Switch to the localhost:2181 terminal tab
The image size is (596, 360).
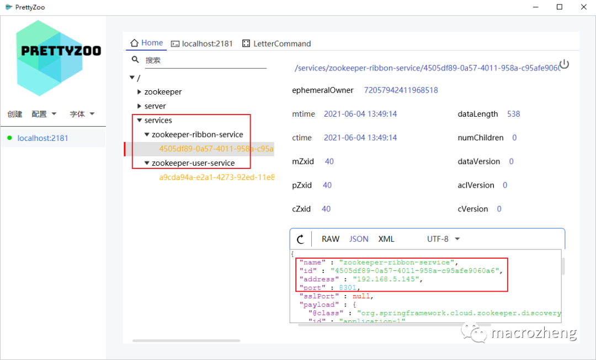coord(202,44)
